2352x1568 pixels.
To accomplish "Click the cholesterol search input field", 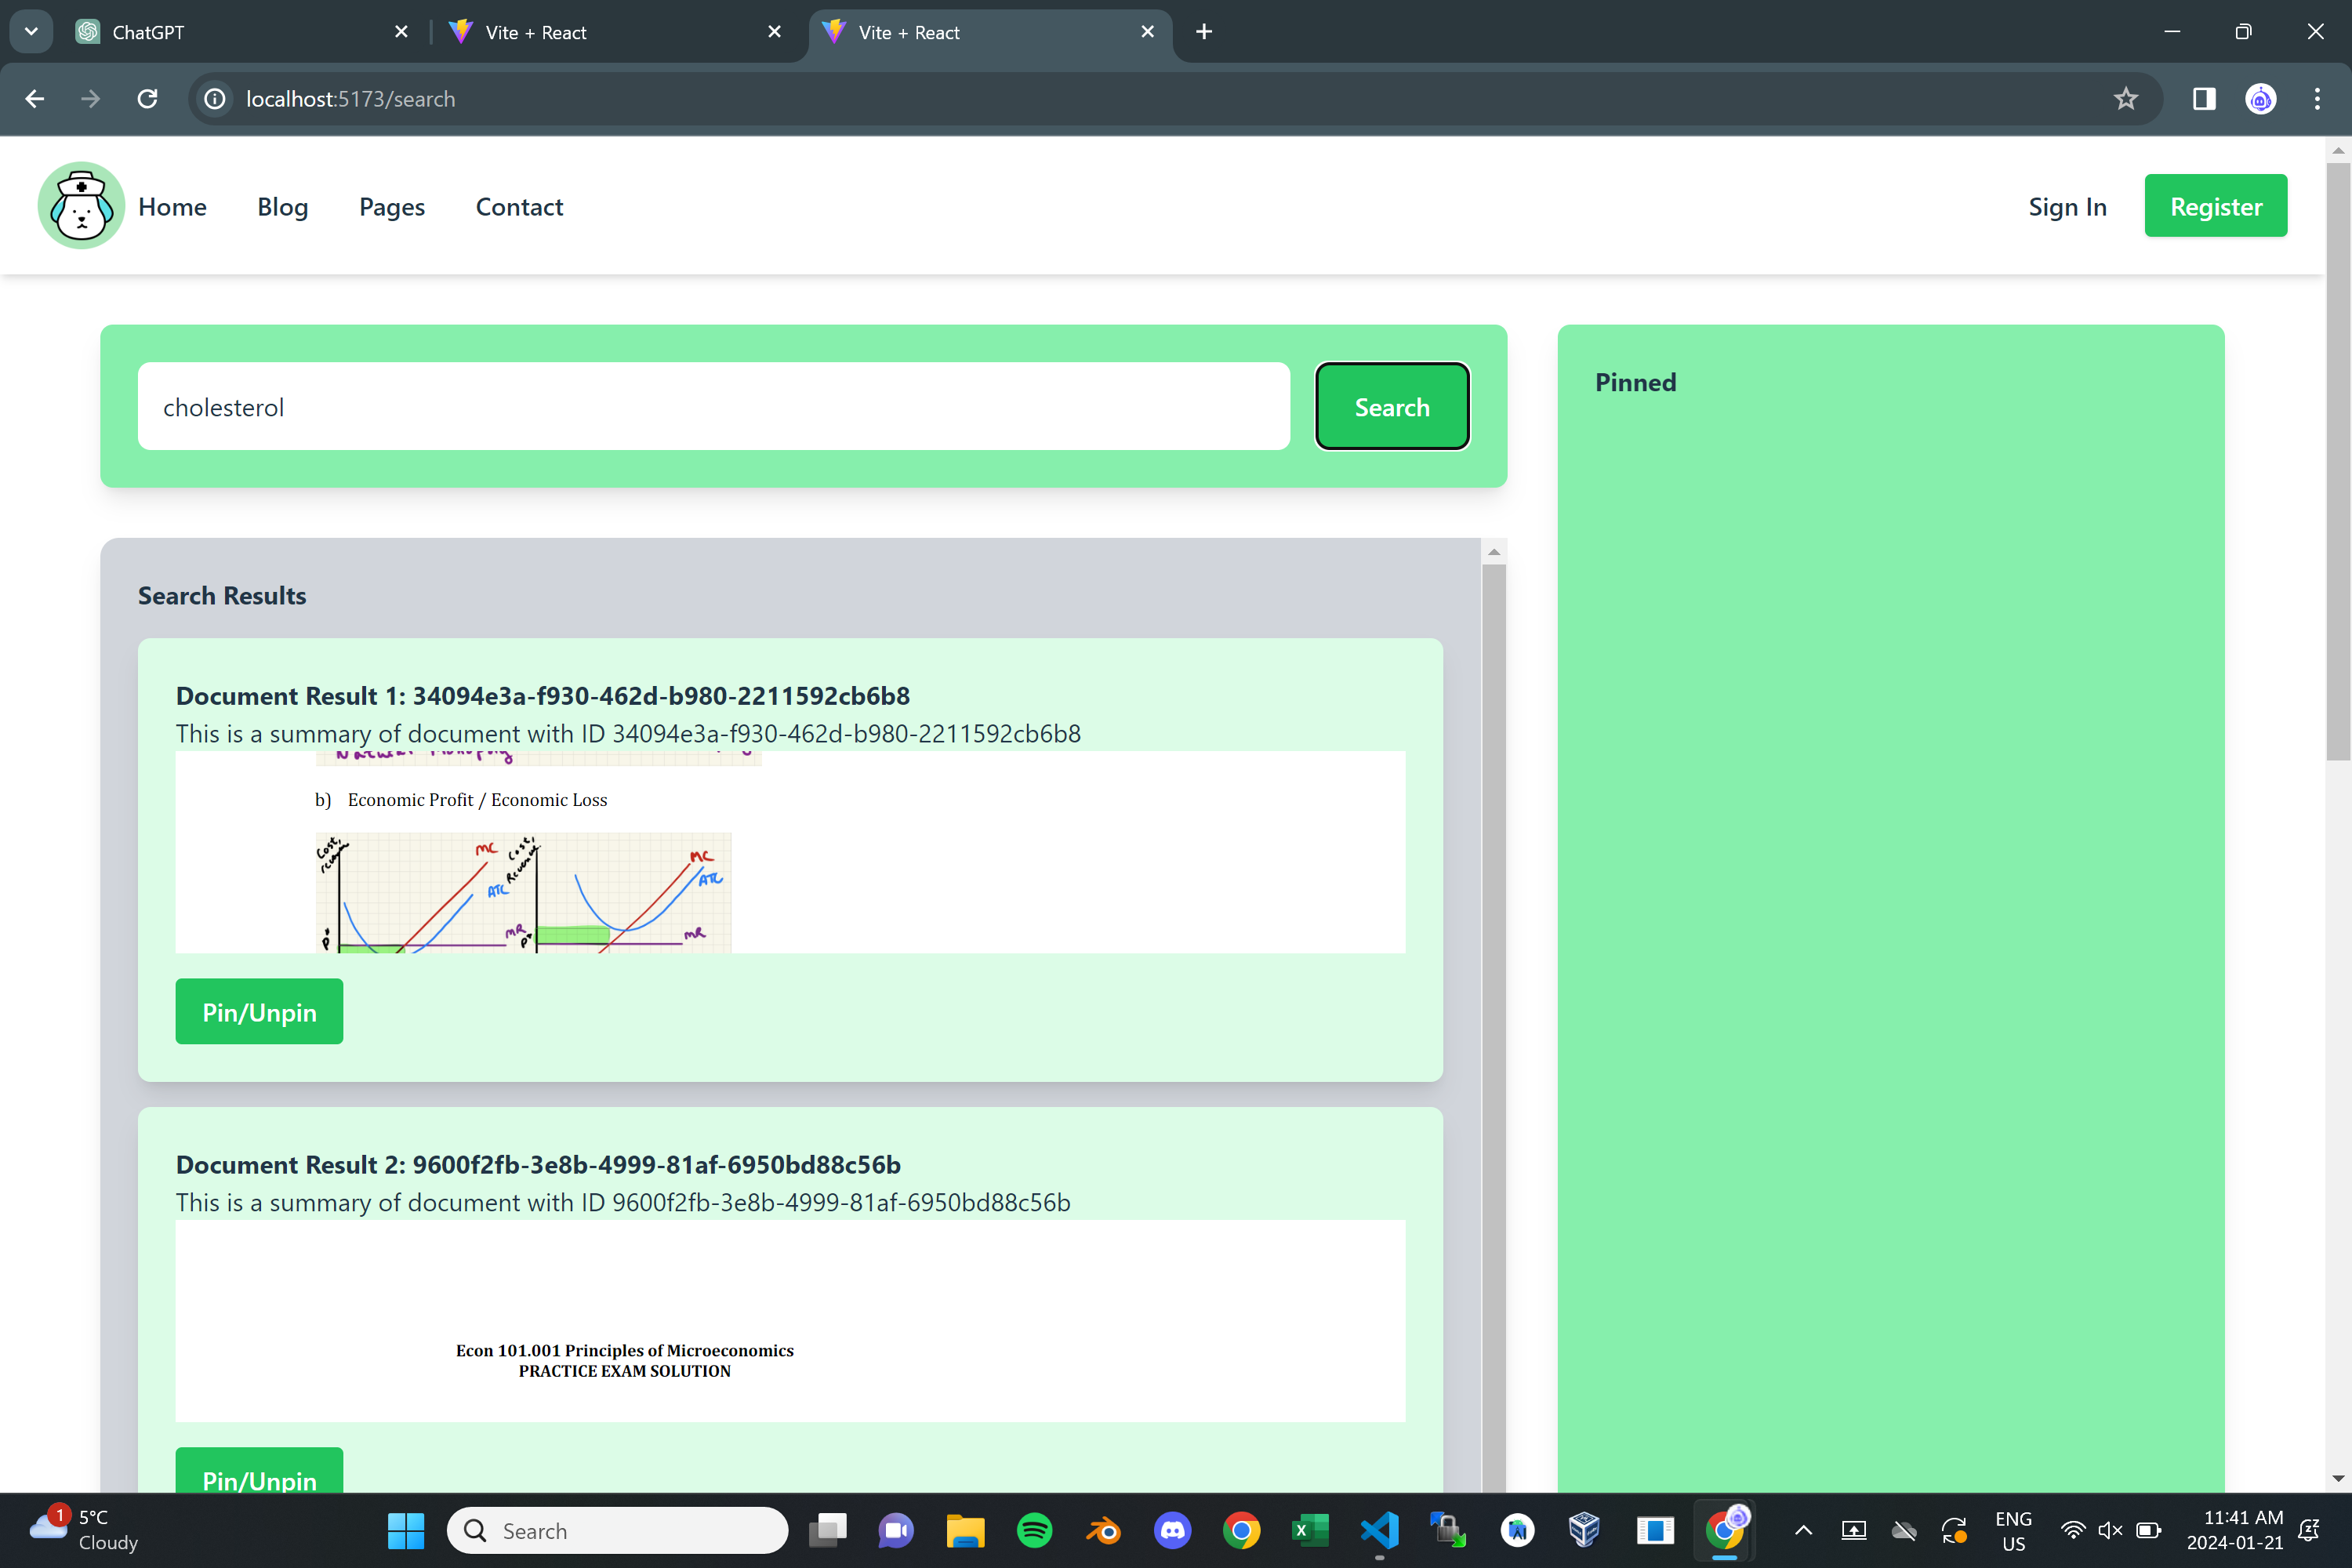I will point(713,407).
